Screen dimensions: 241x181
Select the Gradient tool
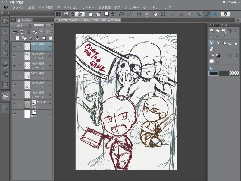tap(218, 56)
